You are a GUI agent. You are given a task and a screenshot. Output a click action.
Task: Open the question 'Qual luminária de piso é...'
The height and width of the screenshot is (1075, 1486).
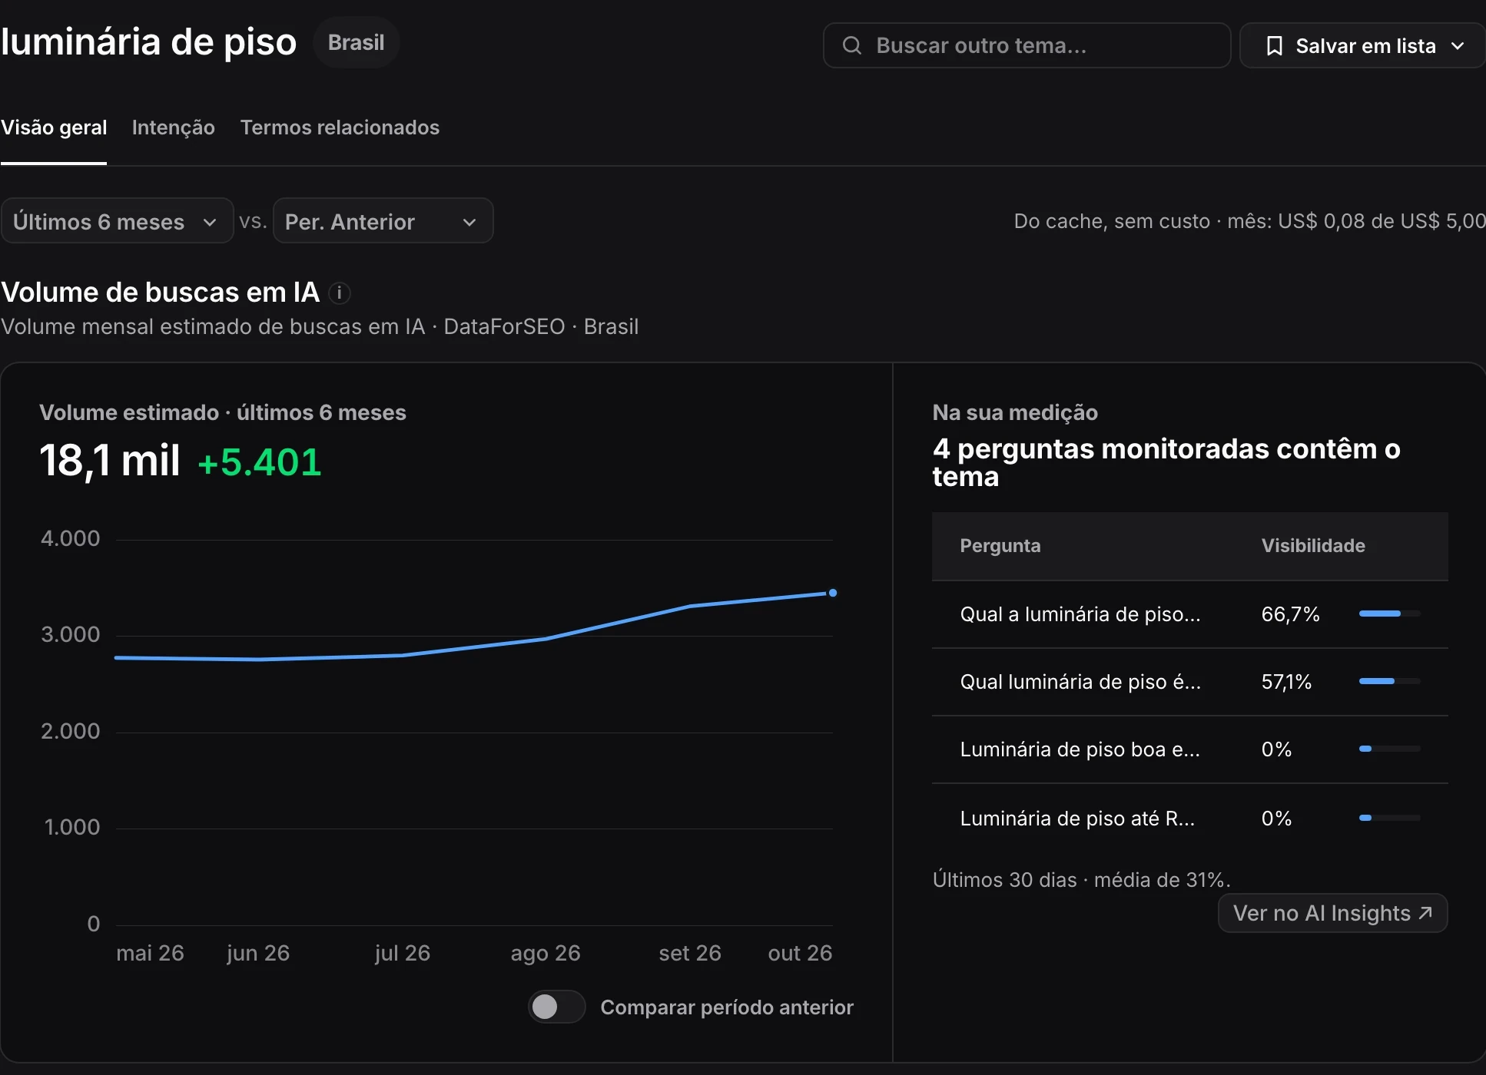(x=1080, y=682)
